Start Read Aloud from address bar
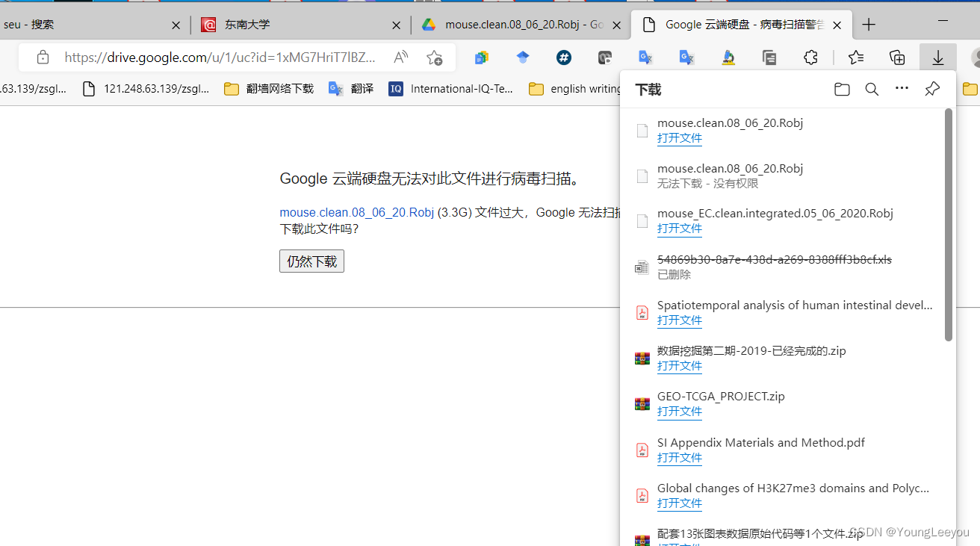Image resolution: width=980 pixels, height=546 pixels. click(401, 58)
